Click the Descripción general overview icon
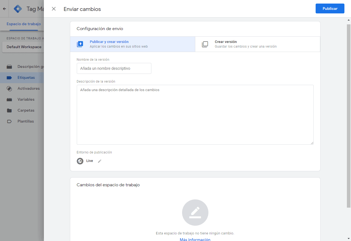The image size is (351, 241). pyautogui.click(x=10, y=66)
